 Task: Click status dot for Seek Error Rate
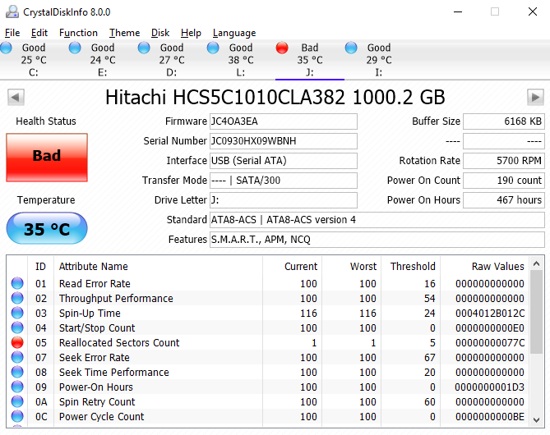pos(17,357)
